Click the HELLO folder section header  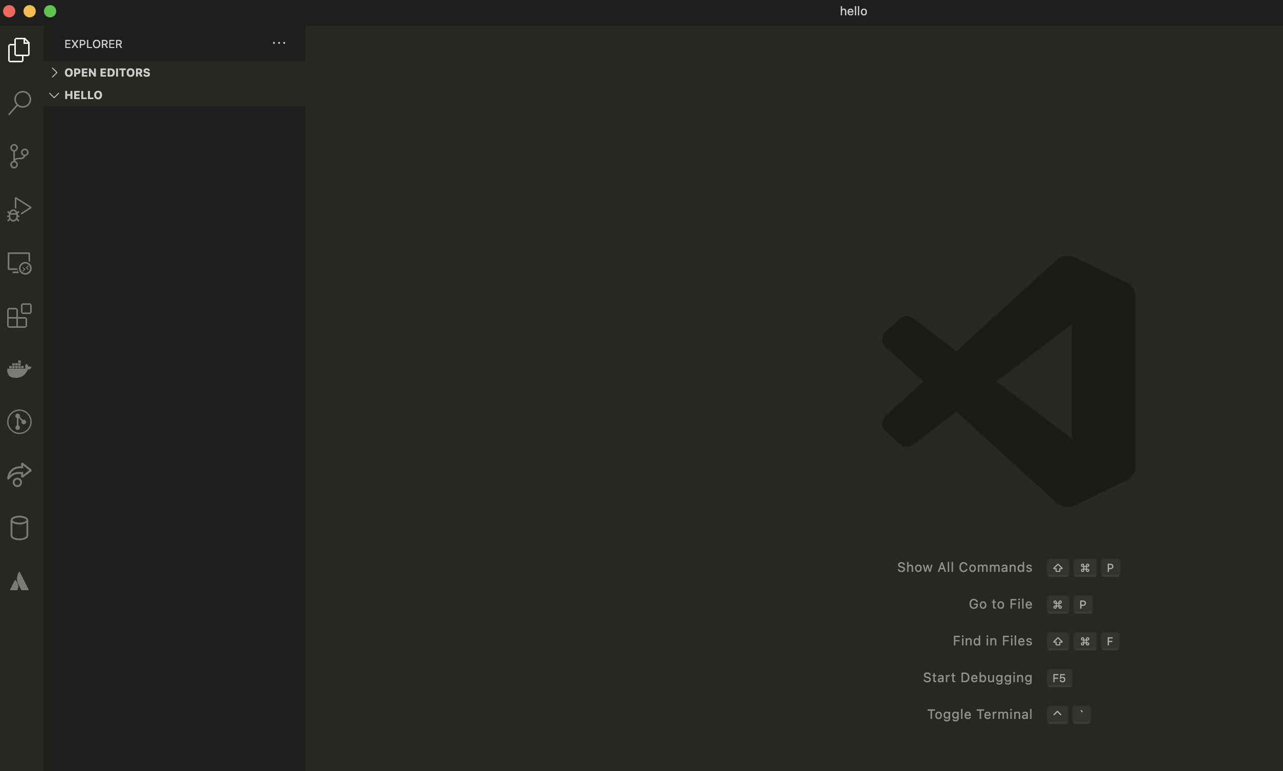coord(83,95)
